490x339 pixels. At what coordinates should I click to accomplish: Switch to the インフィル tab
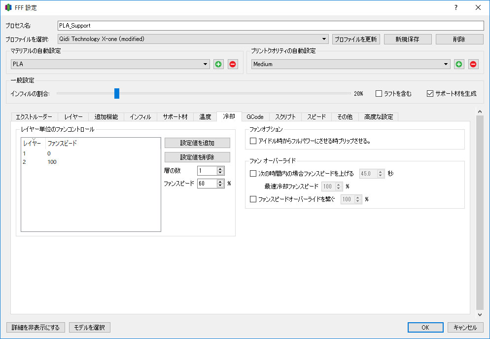click(140, 117)
